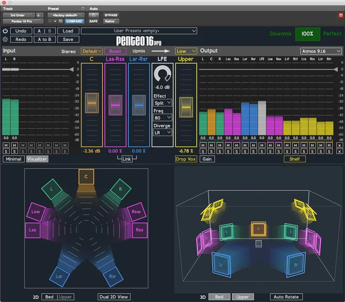Open the Freq 80 dropdown

tap(162, 118)
